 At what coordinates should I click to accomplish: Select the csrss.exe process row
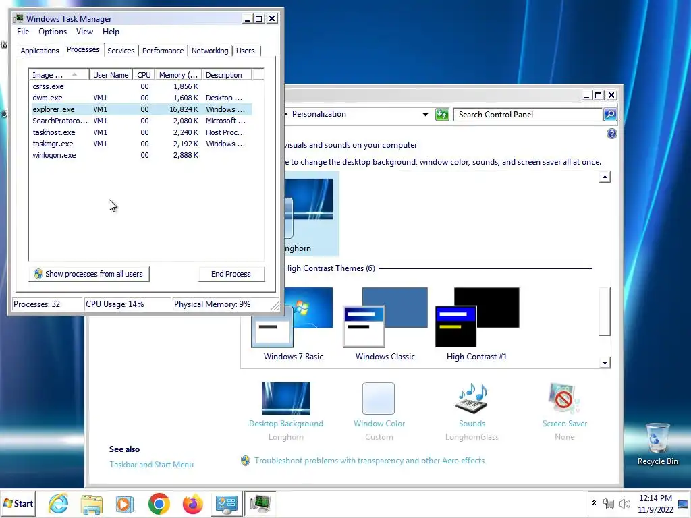140,86
